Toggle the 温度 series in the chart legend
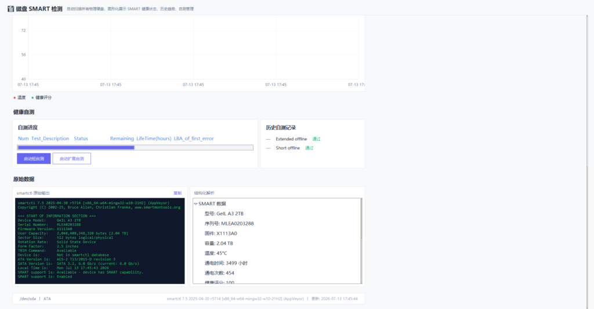 20,98
